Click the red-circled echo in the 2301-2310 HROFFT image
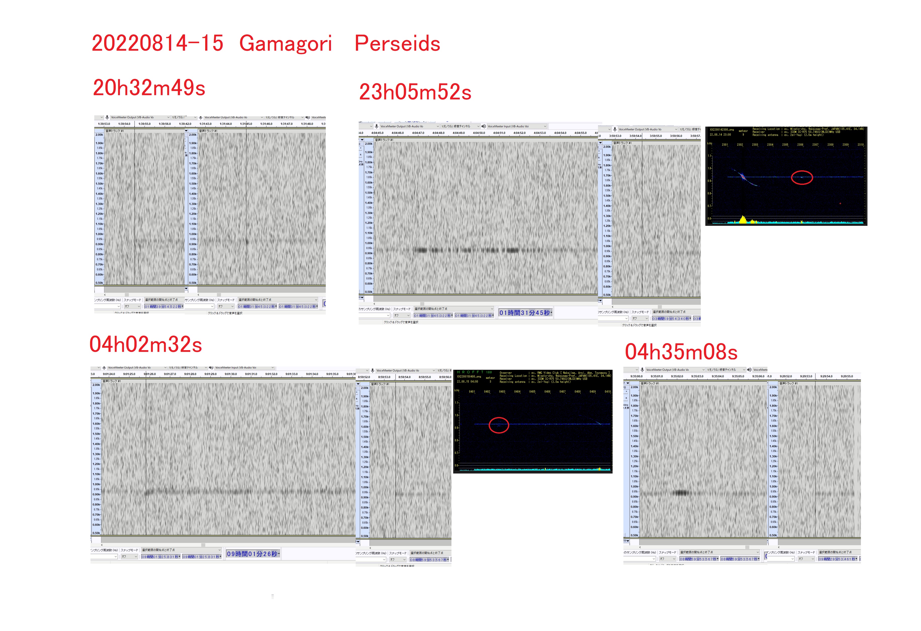The height and width of the screenshot is (631, 921). [802, 177]
